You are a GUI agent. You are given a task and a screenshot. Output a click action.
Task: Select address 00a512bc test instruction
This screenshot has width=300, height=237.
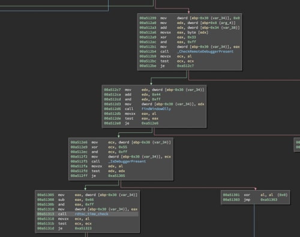(x=148, y=61)
